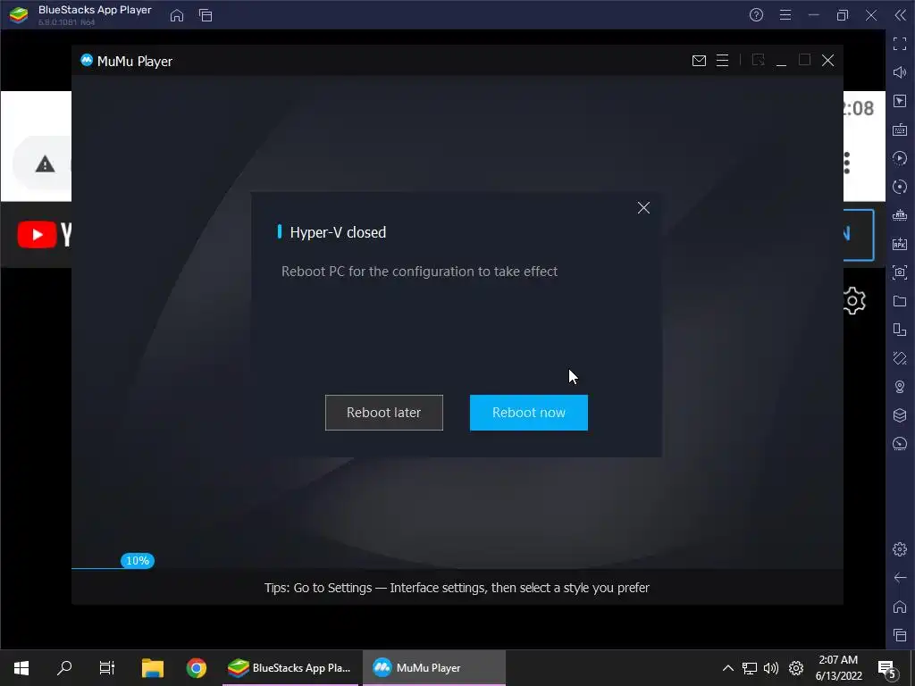Open BlueStacks sidebar recent apps icon
Viewport: 915px width, 686px height.
[900, 635]
